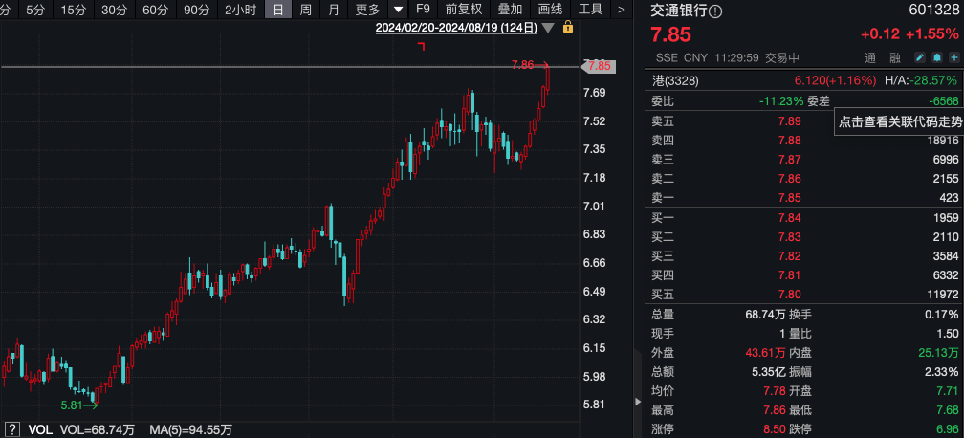964x438 pixels.
Task: Add stock to watchlist with plus icon
Action: (953, 57)
